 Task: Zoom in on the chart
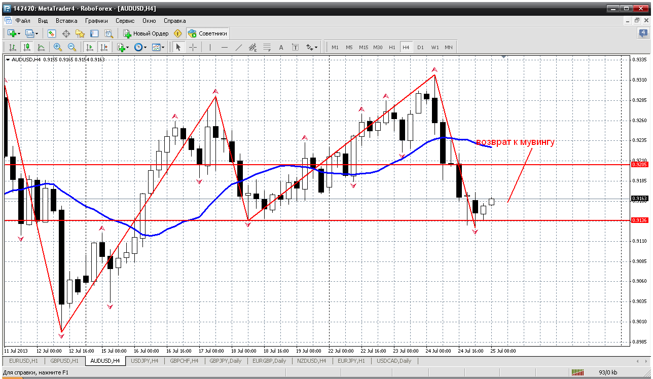tap(58, 47)
